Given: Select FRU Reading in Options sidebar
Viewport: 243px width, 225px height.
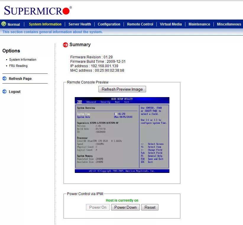Looking at the screenshot, I should click(18, 66).
